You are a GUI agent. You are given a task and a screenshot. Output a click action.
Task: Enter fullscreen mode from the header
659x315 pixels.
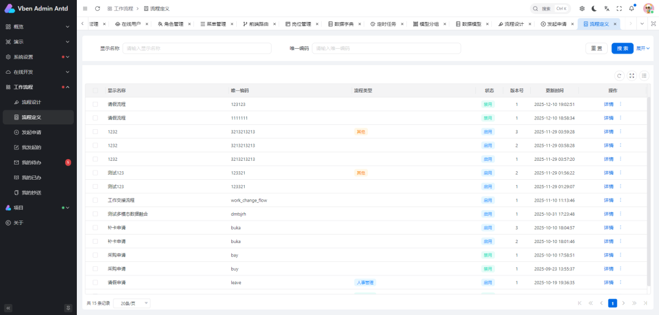(x=619, y=9)
